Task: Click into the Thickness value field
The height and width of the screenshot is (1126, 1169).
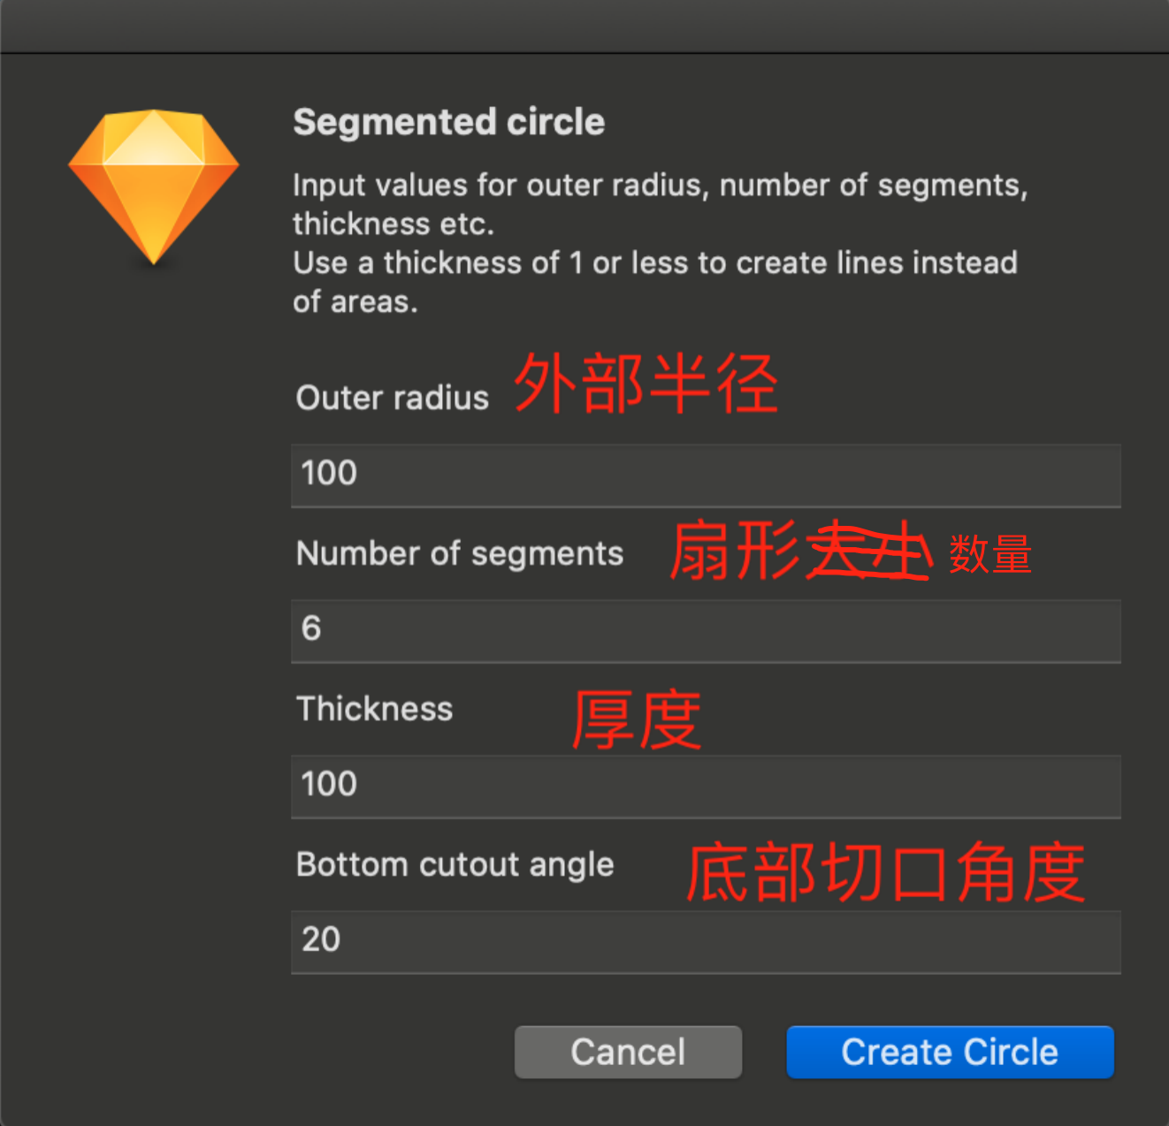Action: (706, 787)
